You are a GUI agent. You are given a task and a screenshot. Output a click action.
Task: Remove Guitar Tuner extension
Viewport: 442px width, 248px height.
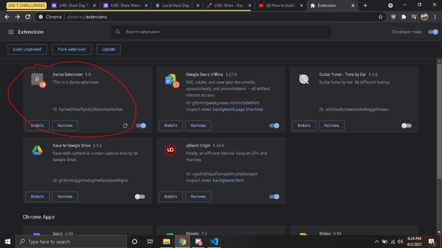click(331, 125)
